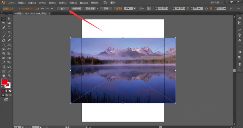Click the 编辑原稿 button

click(77, 9)
